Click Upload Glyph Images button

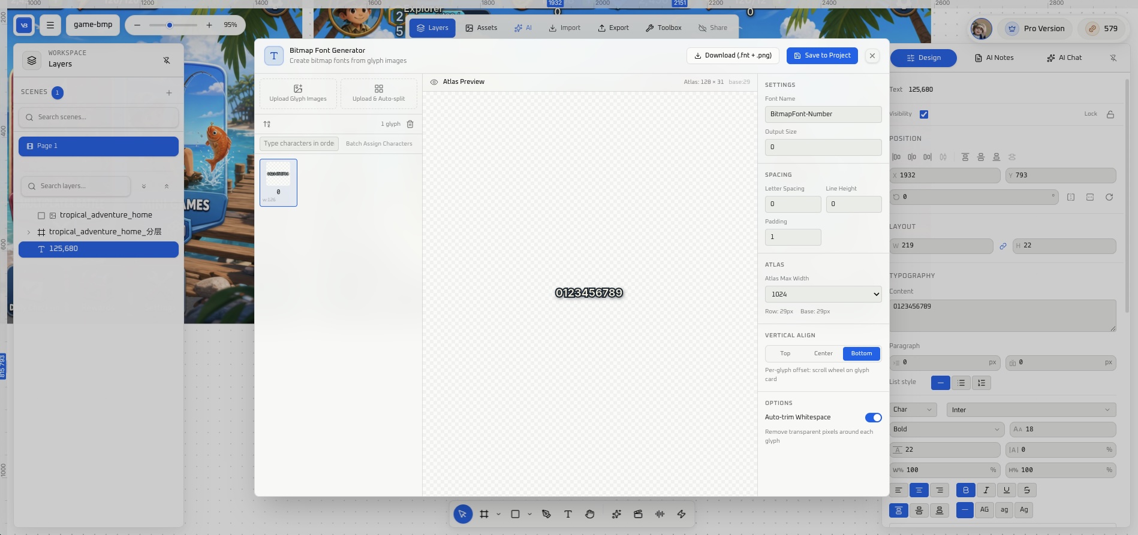coord(298,93)
